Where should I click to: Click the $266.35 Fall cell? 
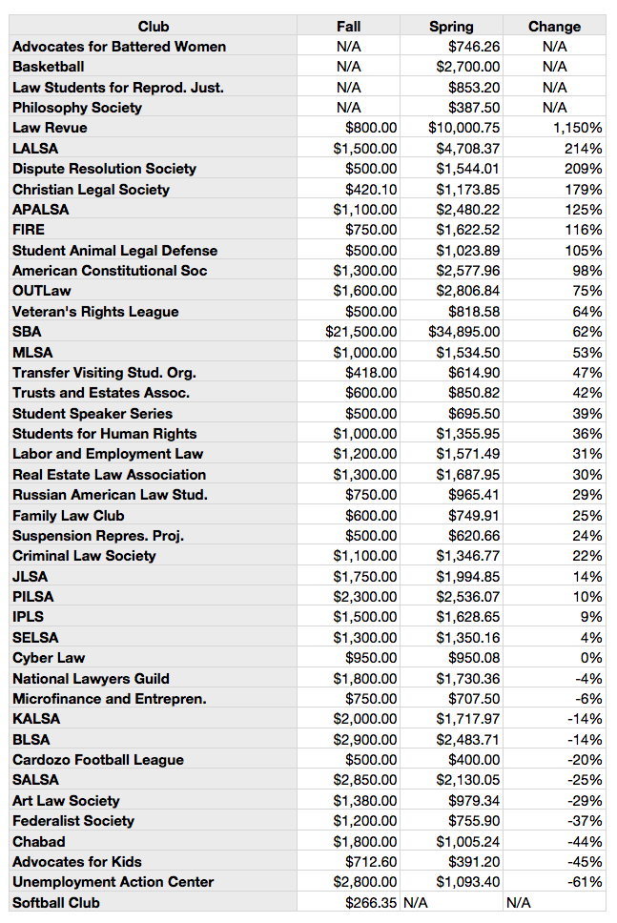tap(348, 903)
